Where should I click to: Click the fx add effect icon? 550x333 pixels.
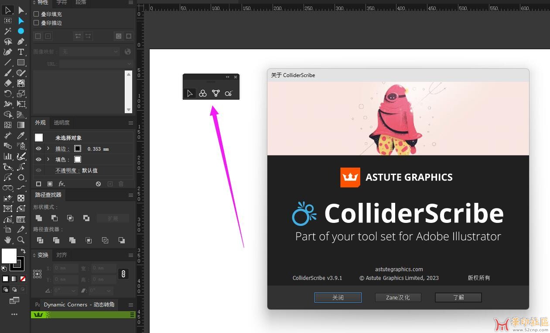[61, 184]
